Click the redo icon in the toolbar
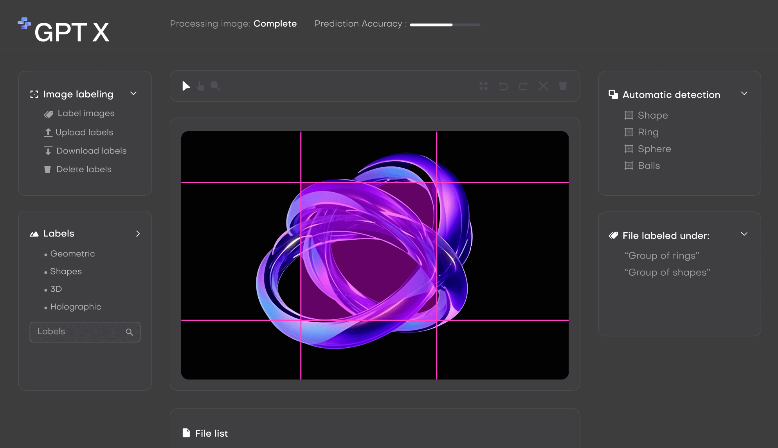778x448 pixels. tap(523, 86)
